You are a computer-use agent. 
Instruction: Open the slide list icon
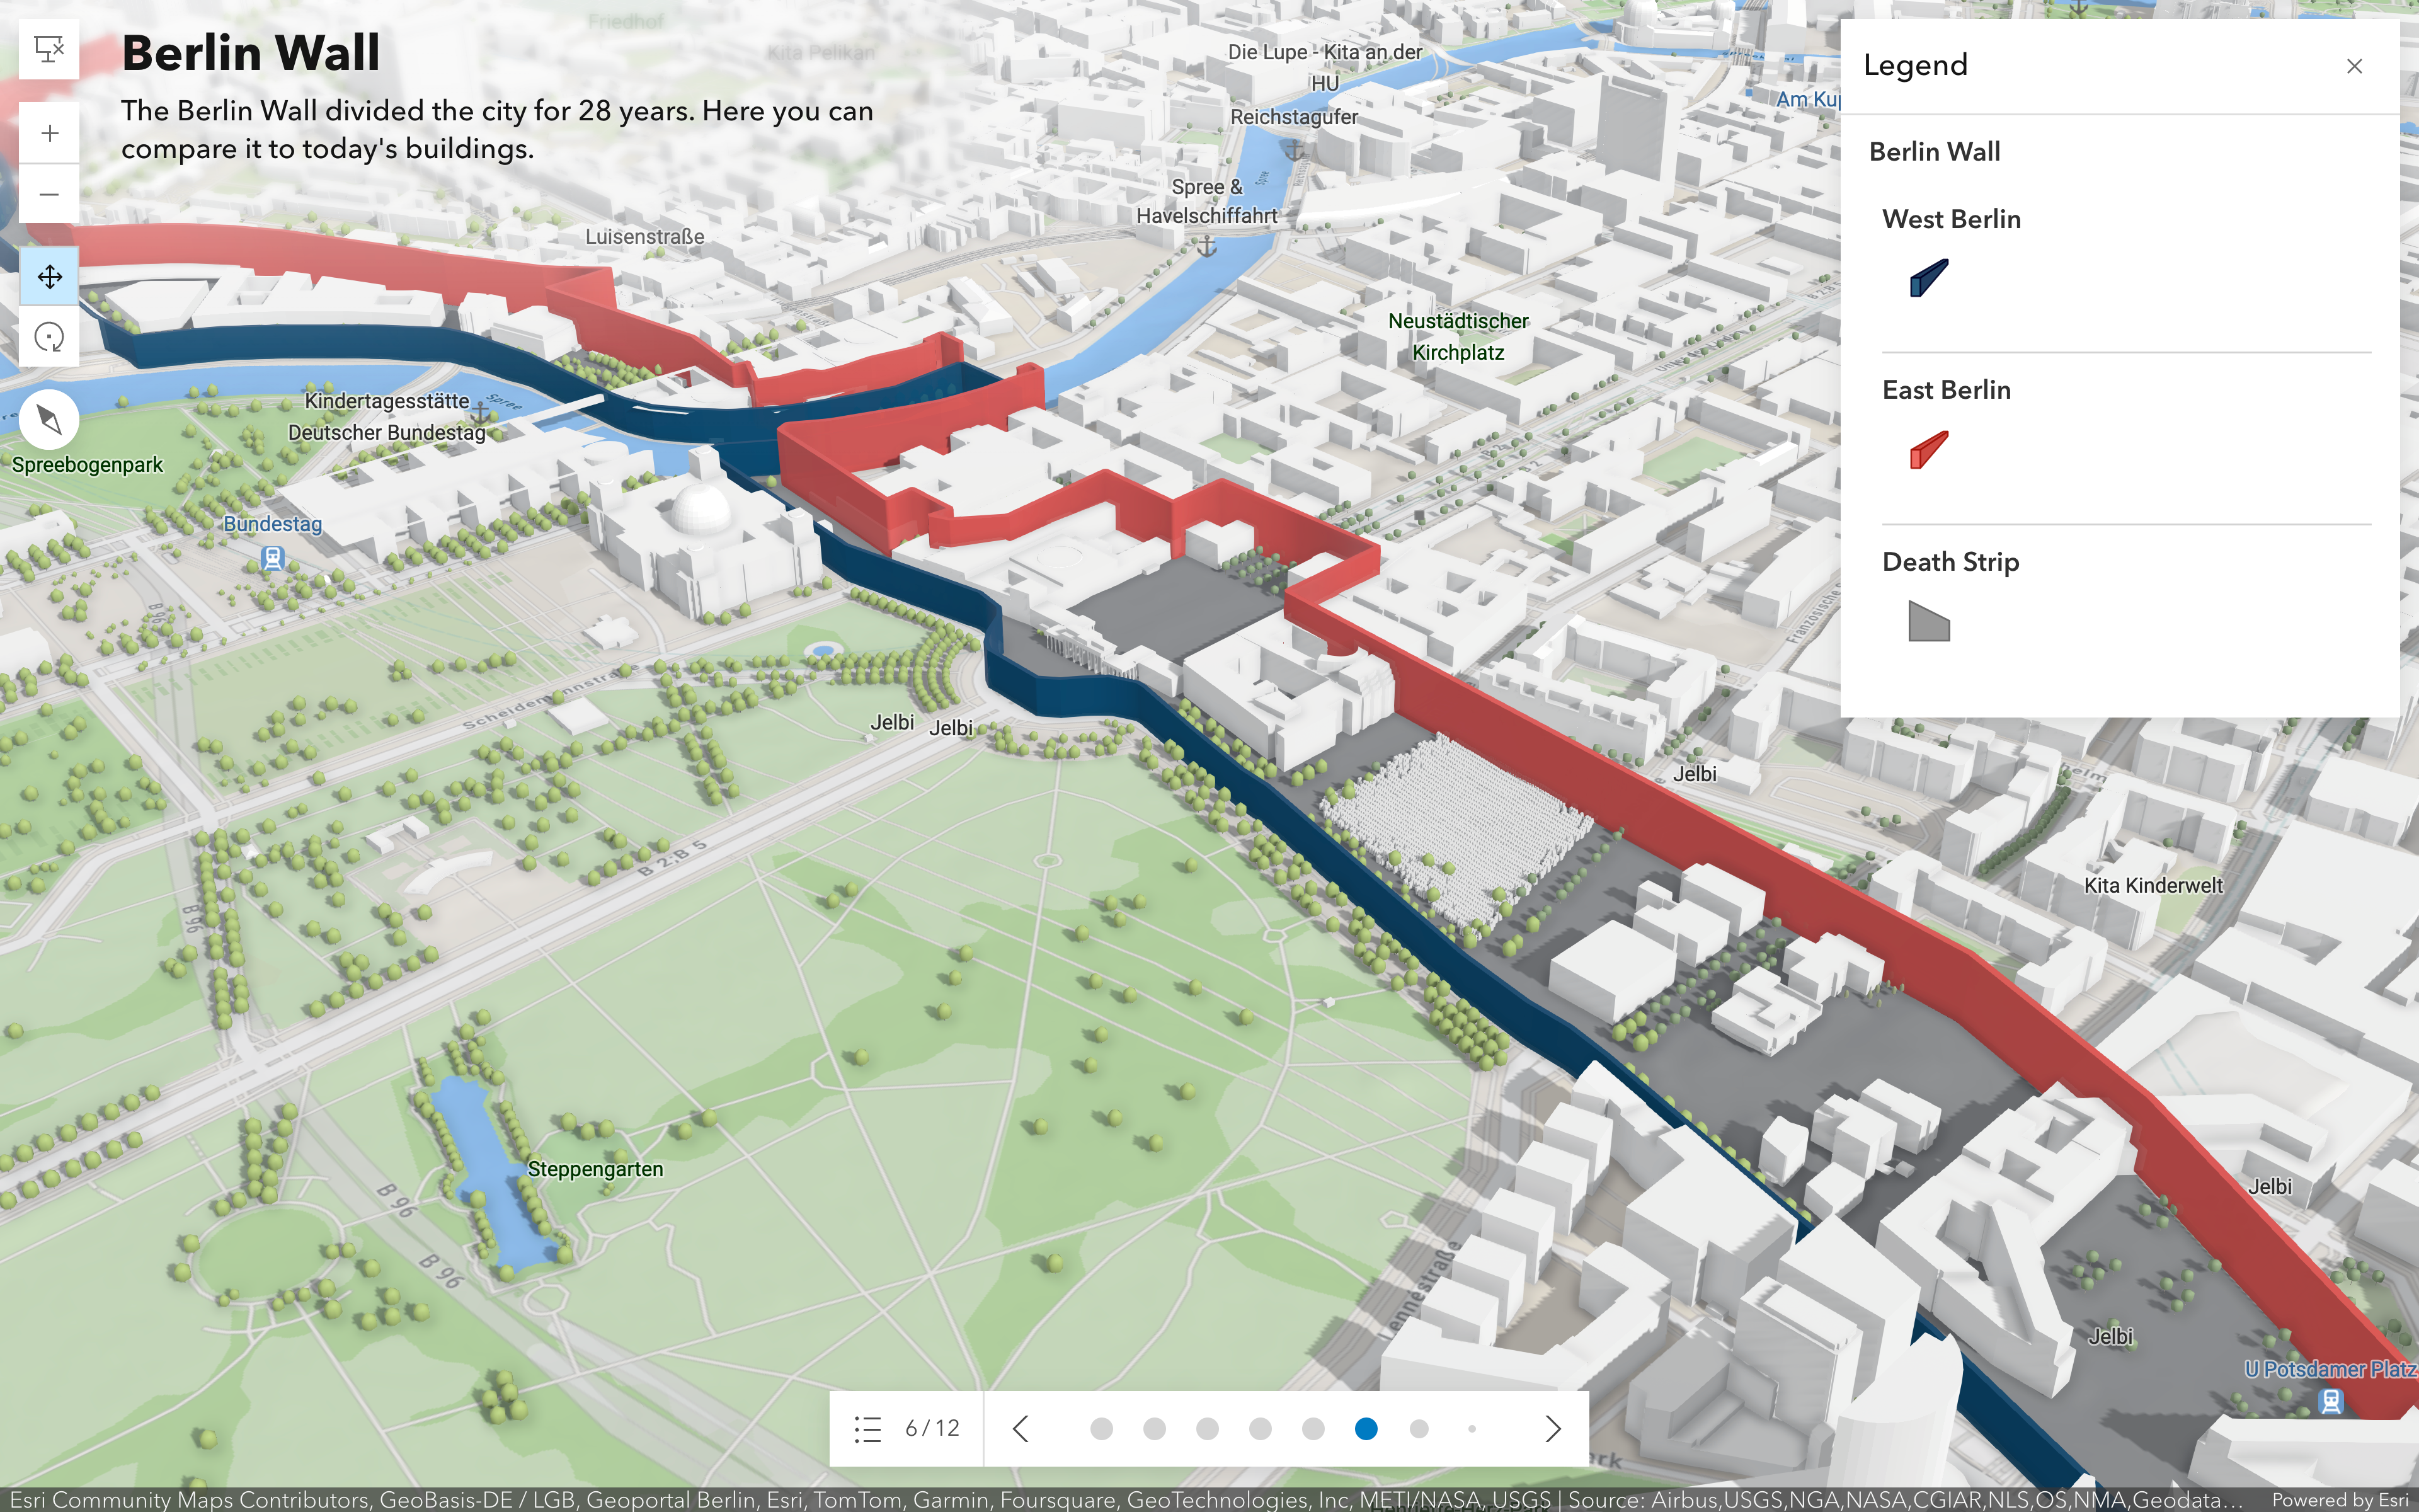pos(867,1429)
